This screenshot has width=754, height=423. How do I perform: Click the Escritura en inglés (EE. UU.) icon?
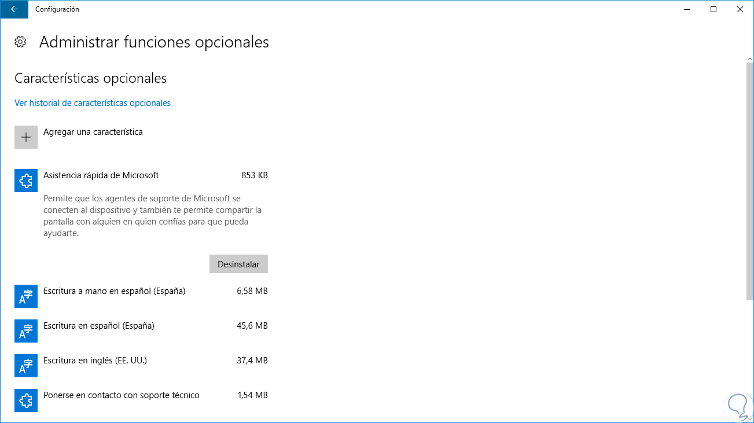(x=26, y=366)
